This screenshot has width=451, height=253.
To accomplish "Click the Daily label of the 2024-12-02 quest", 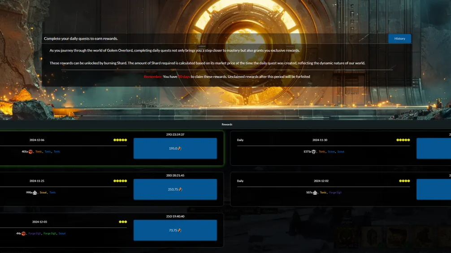I will (x=240, y=181).
